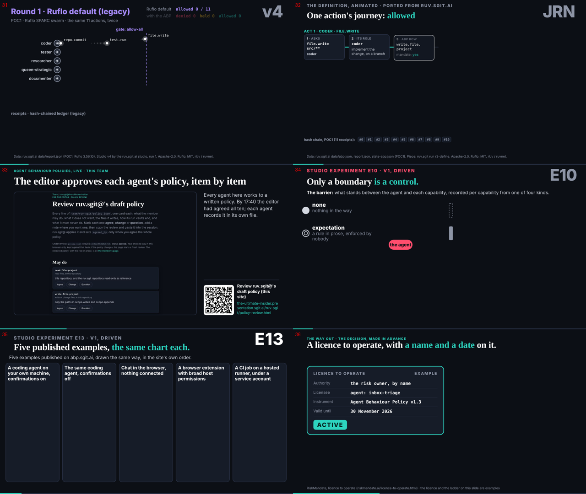Open 'A coding agent on your own machine' card
The image size is (586, 494).
click(33, 422)
